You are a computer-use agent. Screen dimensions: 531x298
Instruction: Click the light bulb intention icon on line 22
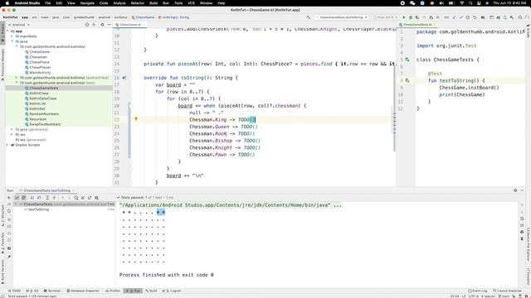(136, 119)
